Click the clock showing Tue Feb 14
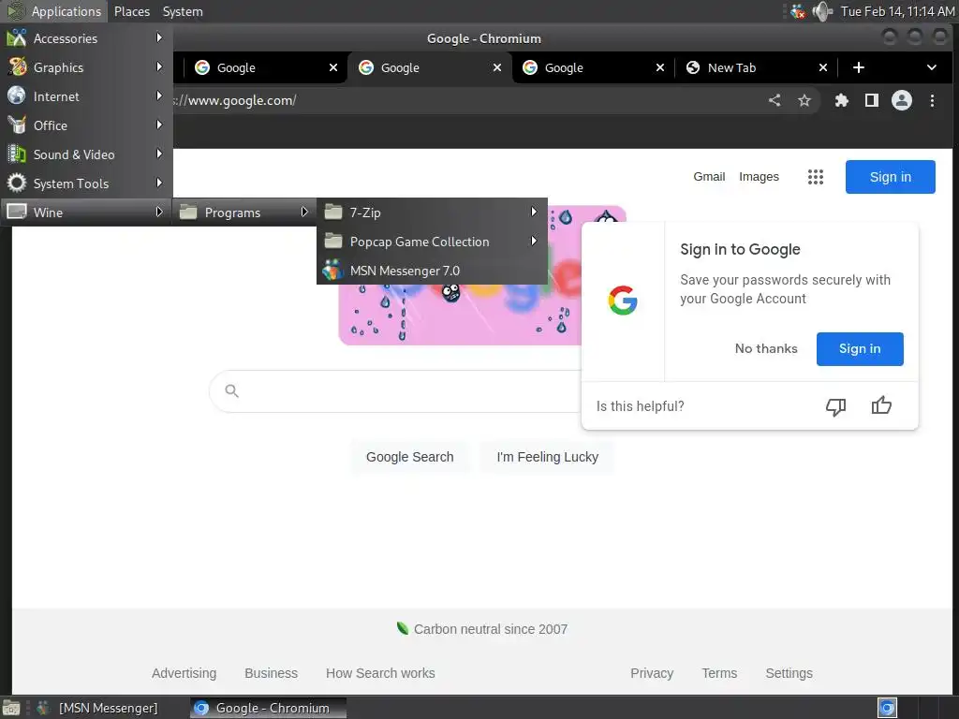959x719 pixels. coord(897,11)
